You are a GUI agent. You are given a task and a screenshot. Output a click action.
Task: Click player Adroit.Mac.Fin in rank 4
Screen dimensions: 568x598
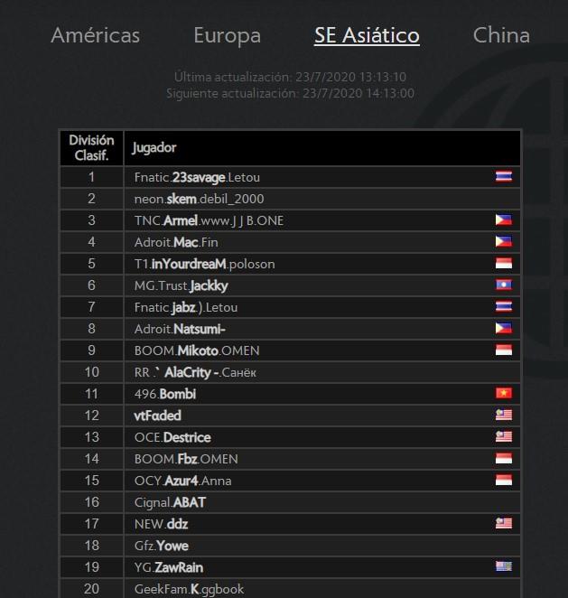[176, 242]
